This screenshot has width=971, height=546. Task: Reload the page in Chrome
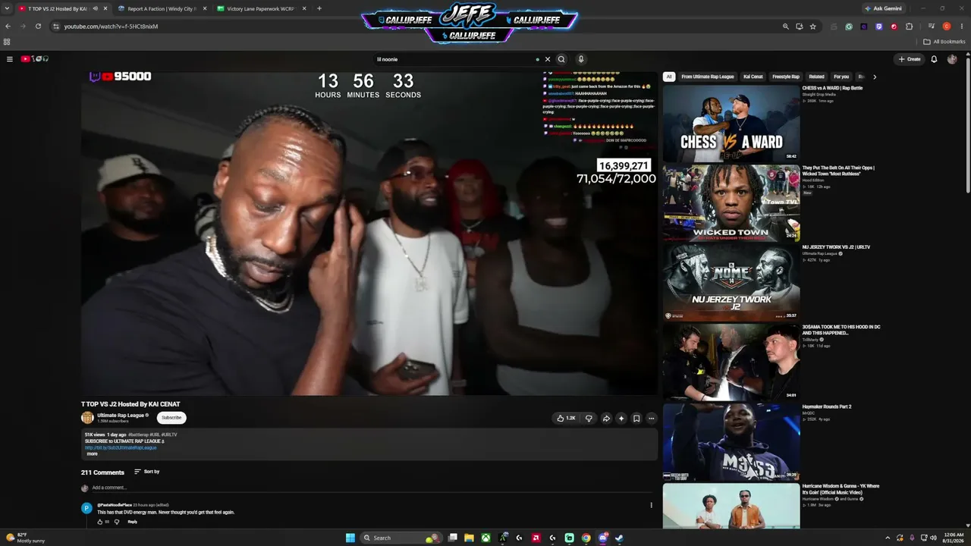(x=38, y=27)
